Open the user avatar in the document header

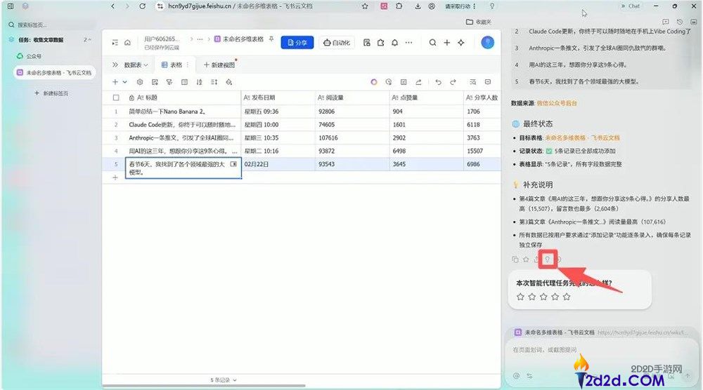(x=488, y=43)
